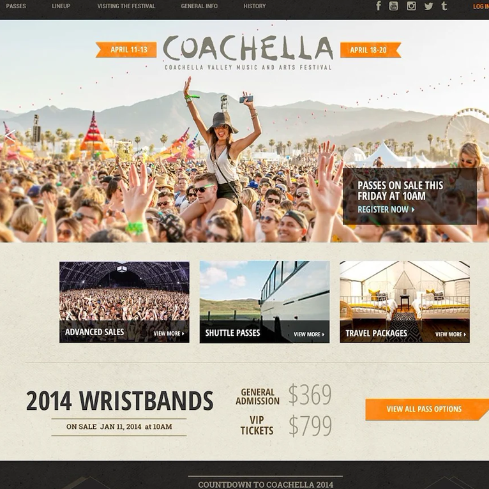Show previous hero slide with left arrow
This screenshot has width=489, height=489.
(x=10, y=135)
